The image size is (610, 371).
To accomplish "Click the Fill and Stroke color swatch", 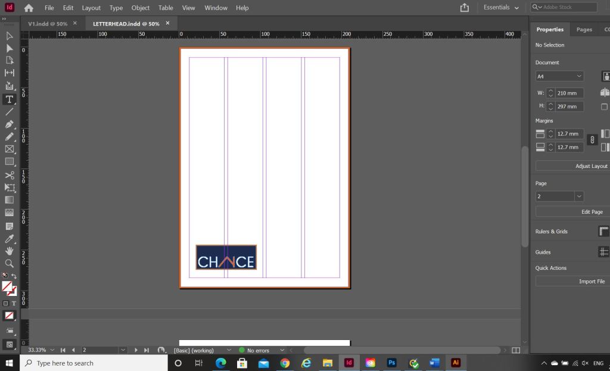I will point(8,288).
